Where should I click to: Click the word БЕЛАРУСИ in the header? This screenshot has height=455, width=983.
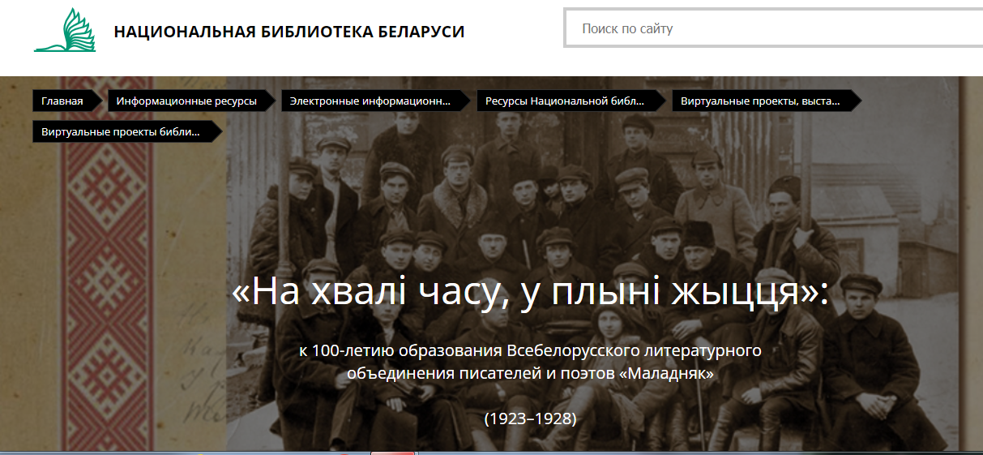[421, 32]
